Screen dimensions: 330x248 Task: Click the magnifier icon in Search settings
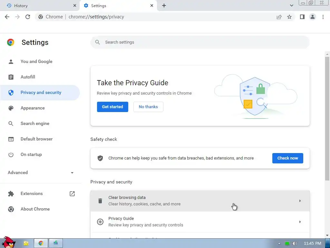coord(97,42)
